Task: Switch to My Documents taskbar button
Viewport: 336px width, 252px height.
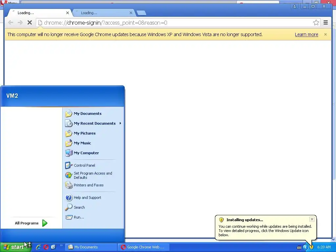Action: pyautogui.click(x=91, y=247)
